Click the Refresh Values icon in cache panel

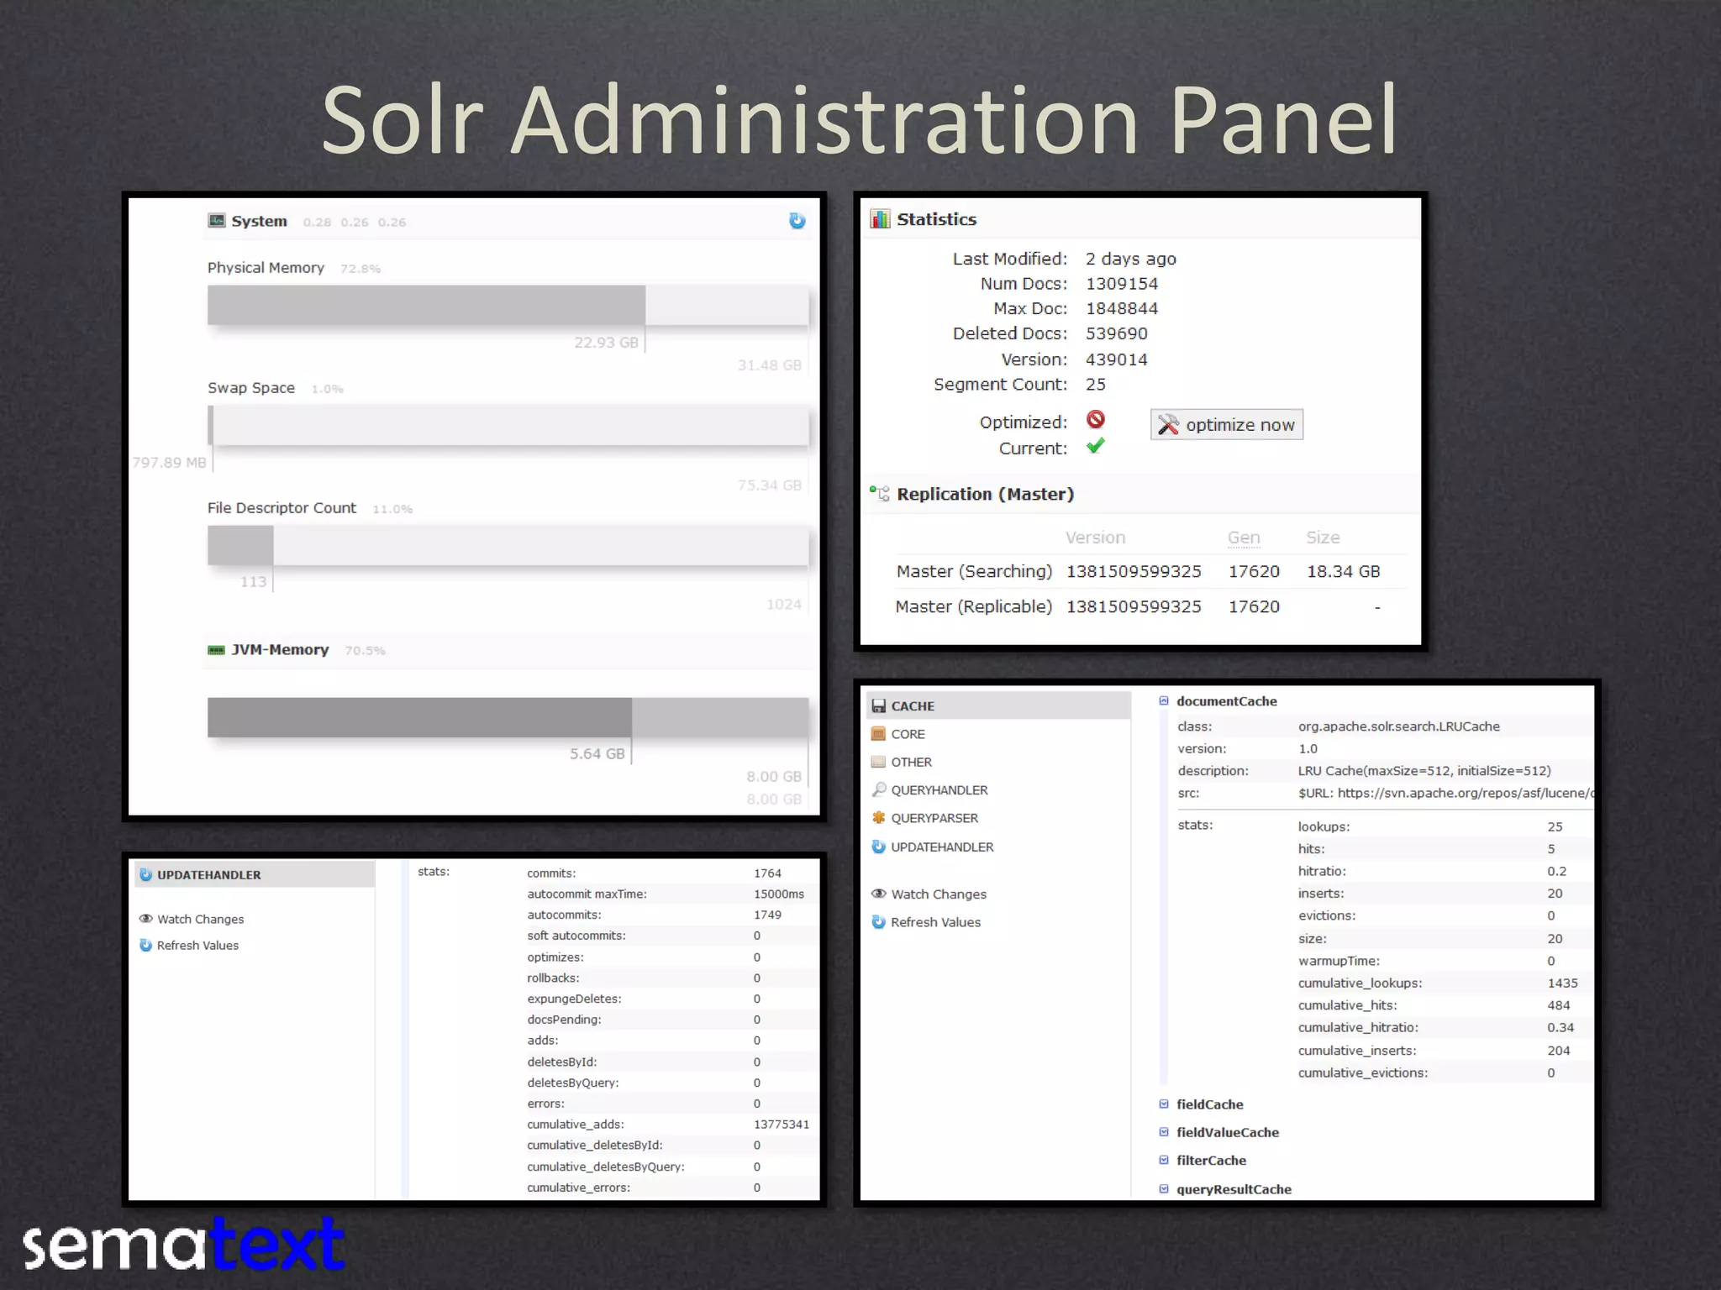(879, 922)
